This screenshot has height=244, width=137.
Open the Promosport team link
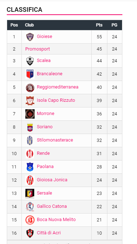(x=37, y=49)
